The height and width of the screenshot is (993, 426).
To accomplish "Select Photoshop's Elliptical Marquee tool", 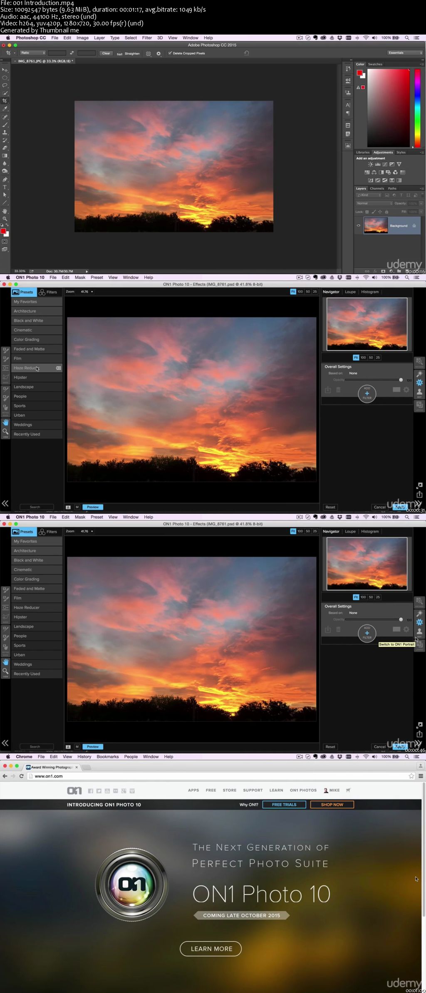I will click(5, 77).
